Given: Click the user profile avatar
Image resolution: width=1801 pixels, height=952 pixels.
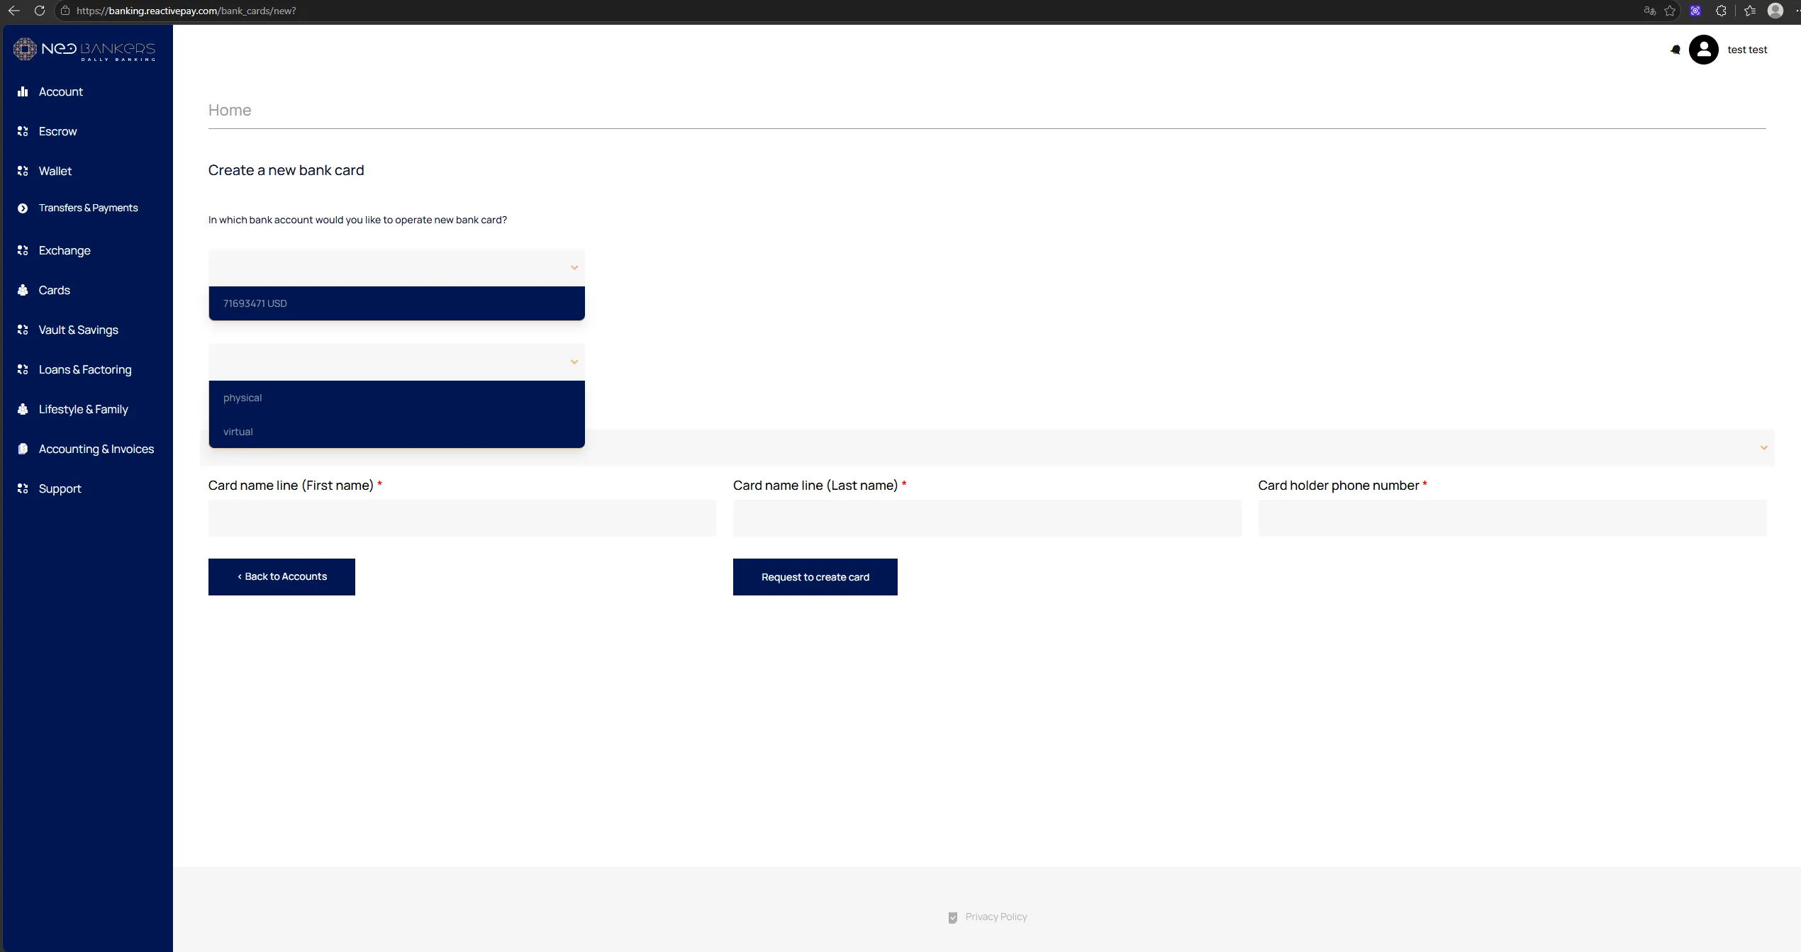Looking at the screenshot, I should (x=1703, y=50).
